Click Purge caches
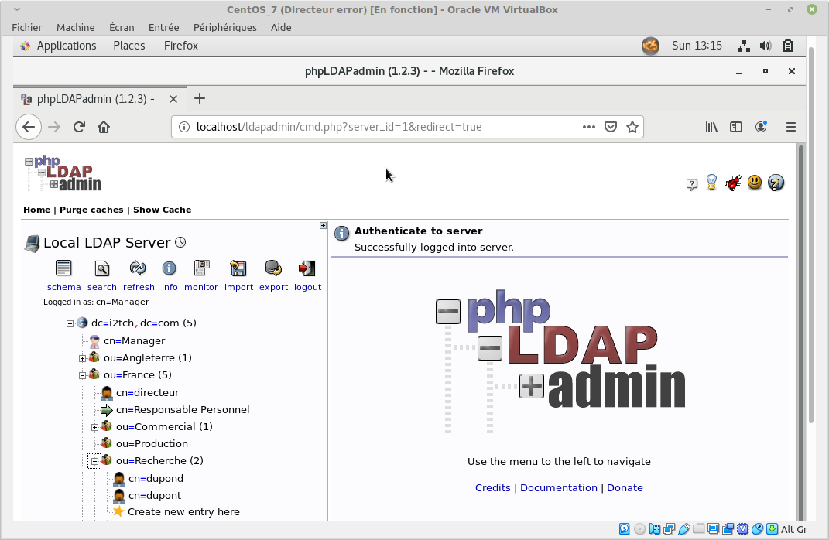Viewport: 829px width, 540px height. coord(91,210)
